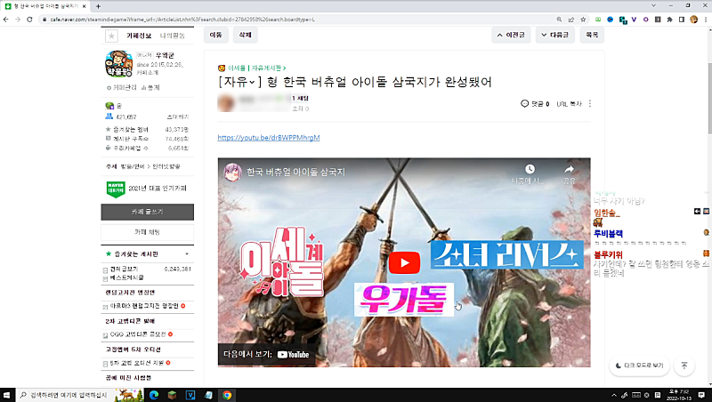Screen dimensions: 712x402
Task: Open Microsoft Edge from the taskbar
Action: click(x=153, y=395)
